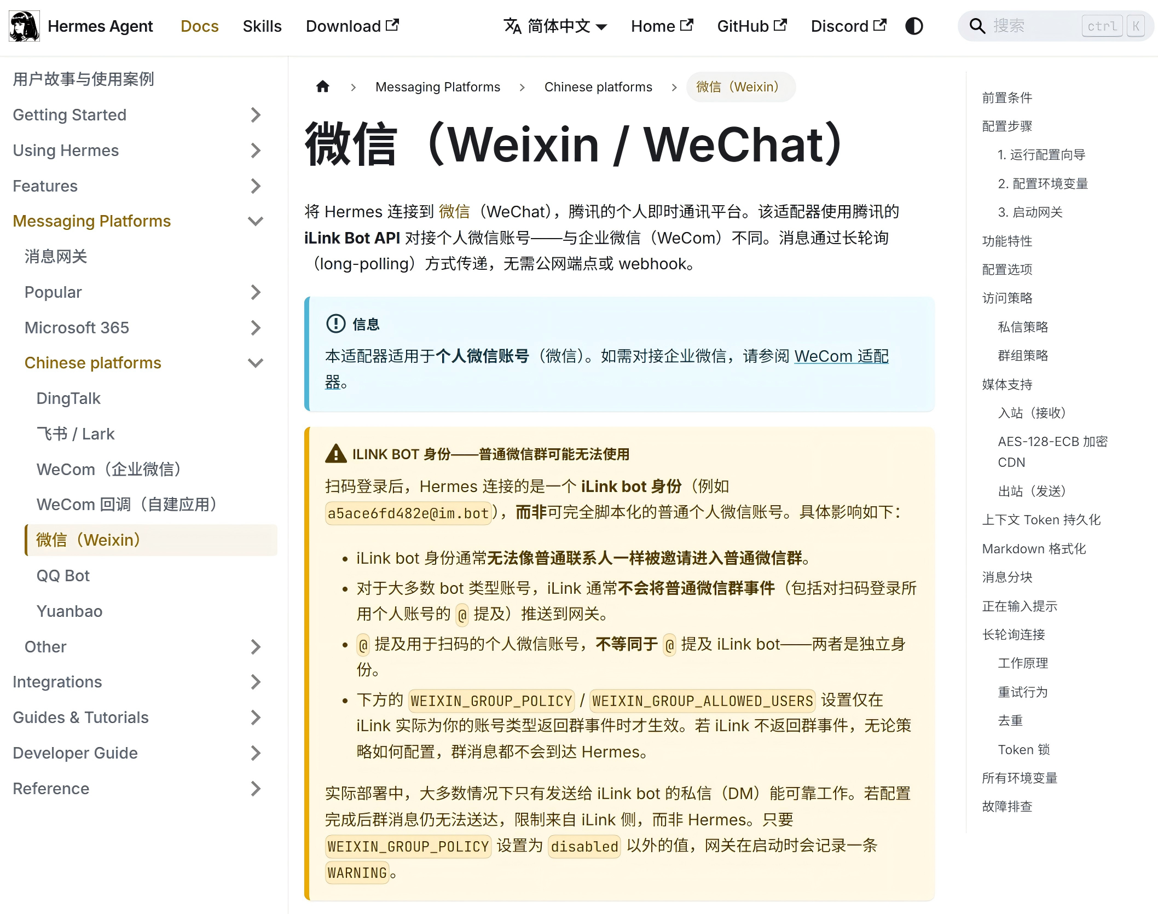The width and height of the screenshot is (1158, 914).
Task: Jump to 正在输入提示 section
Action: click(x=1020, y=606)
